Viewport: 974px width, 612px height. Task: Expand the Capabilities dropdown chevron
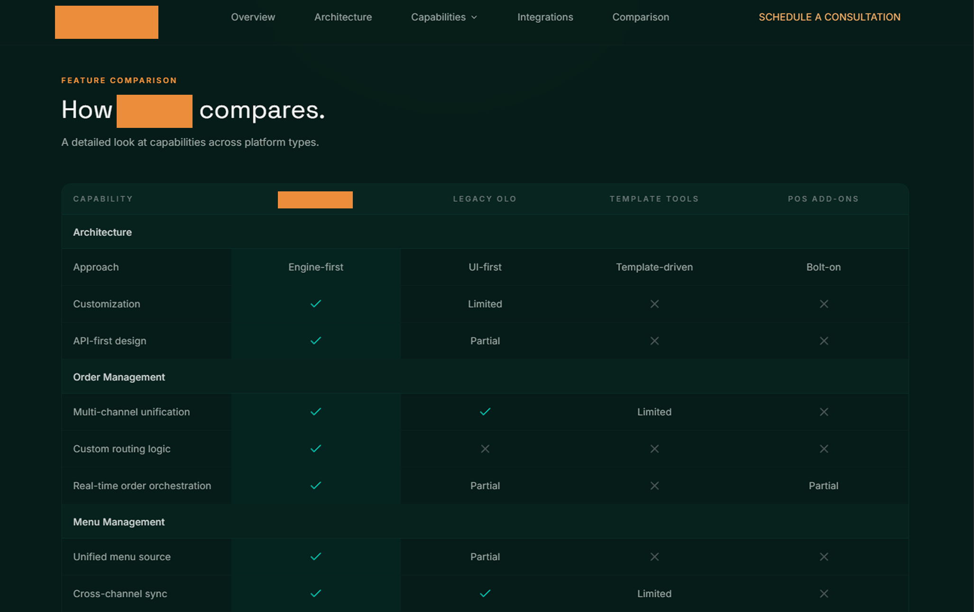(x=474, y=18)
